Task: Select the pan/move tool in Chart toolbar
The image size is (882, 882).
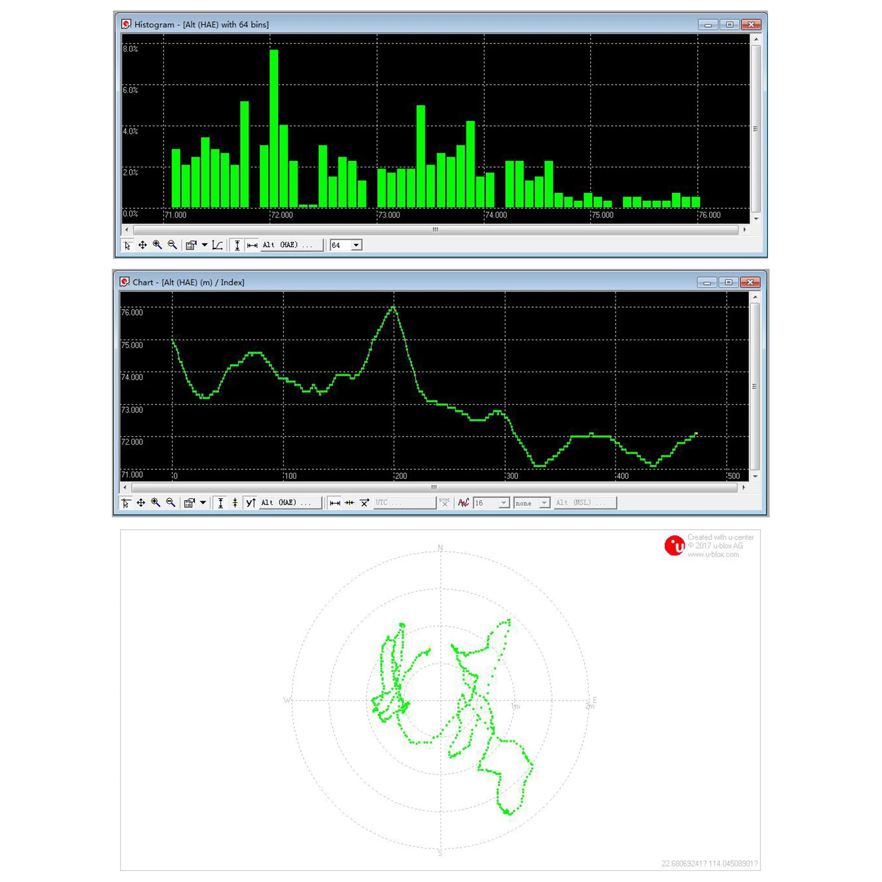Action: pos(140,502)
